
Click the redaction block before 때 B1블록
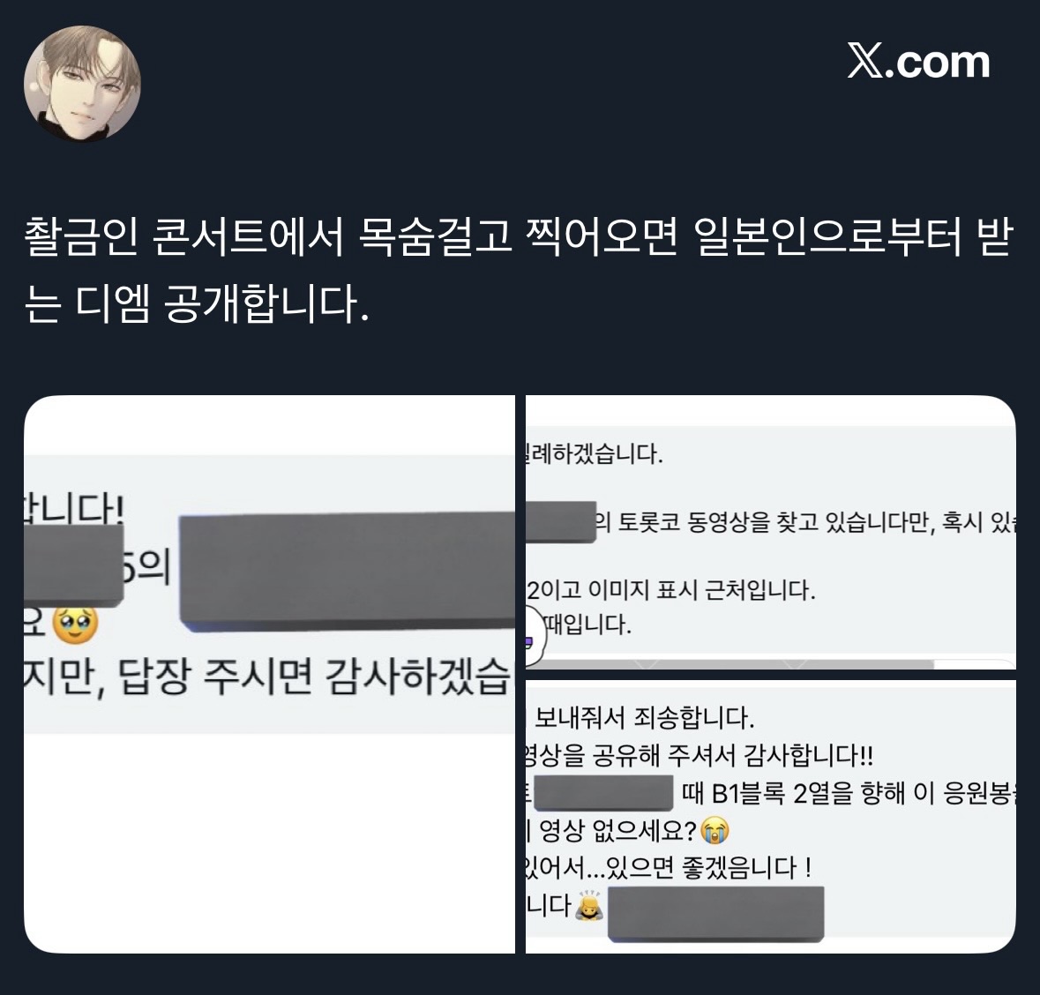pyautogui.click(x=603, y=793)
